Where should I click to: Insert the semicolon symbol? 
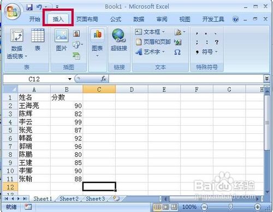[x=197, y=43]
